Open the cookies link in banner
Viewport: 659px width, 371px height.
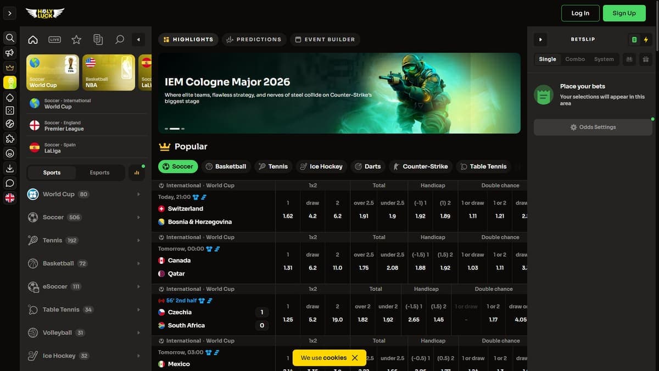[334, 358]
